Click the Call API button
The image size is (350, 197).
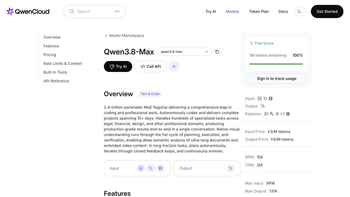150,66
